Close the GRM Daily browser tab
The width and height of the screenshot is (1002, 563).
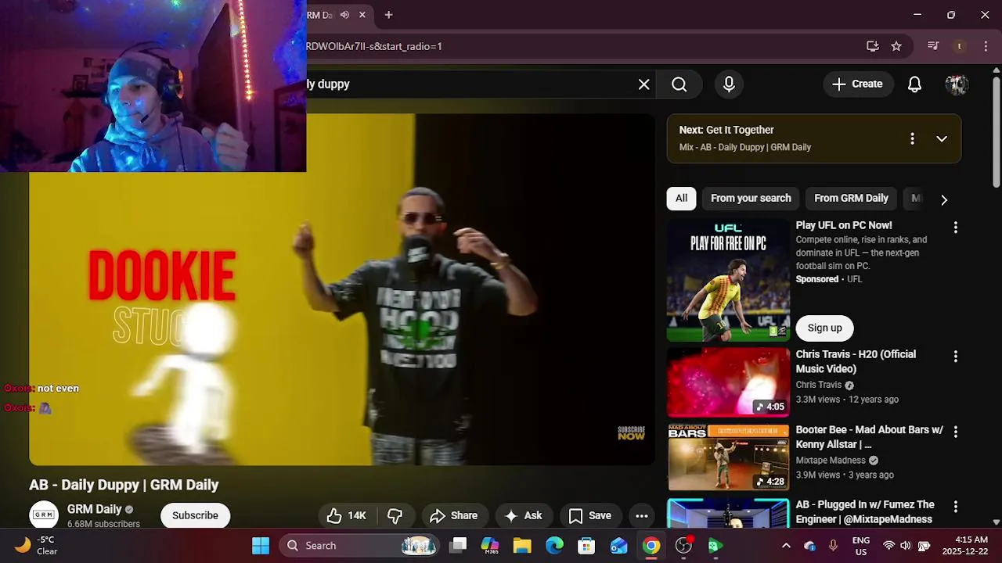click(x=362, y=15)
